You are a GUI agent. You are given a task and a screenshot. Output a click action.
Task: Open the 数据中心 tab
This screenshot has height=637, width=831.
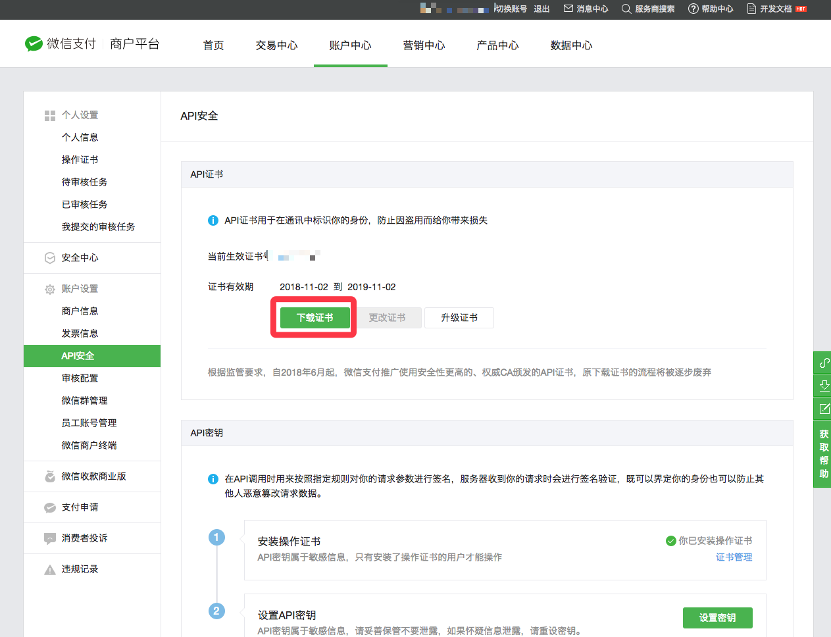coord(572,45)
